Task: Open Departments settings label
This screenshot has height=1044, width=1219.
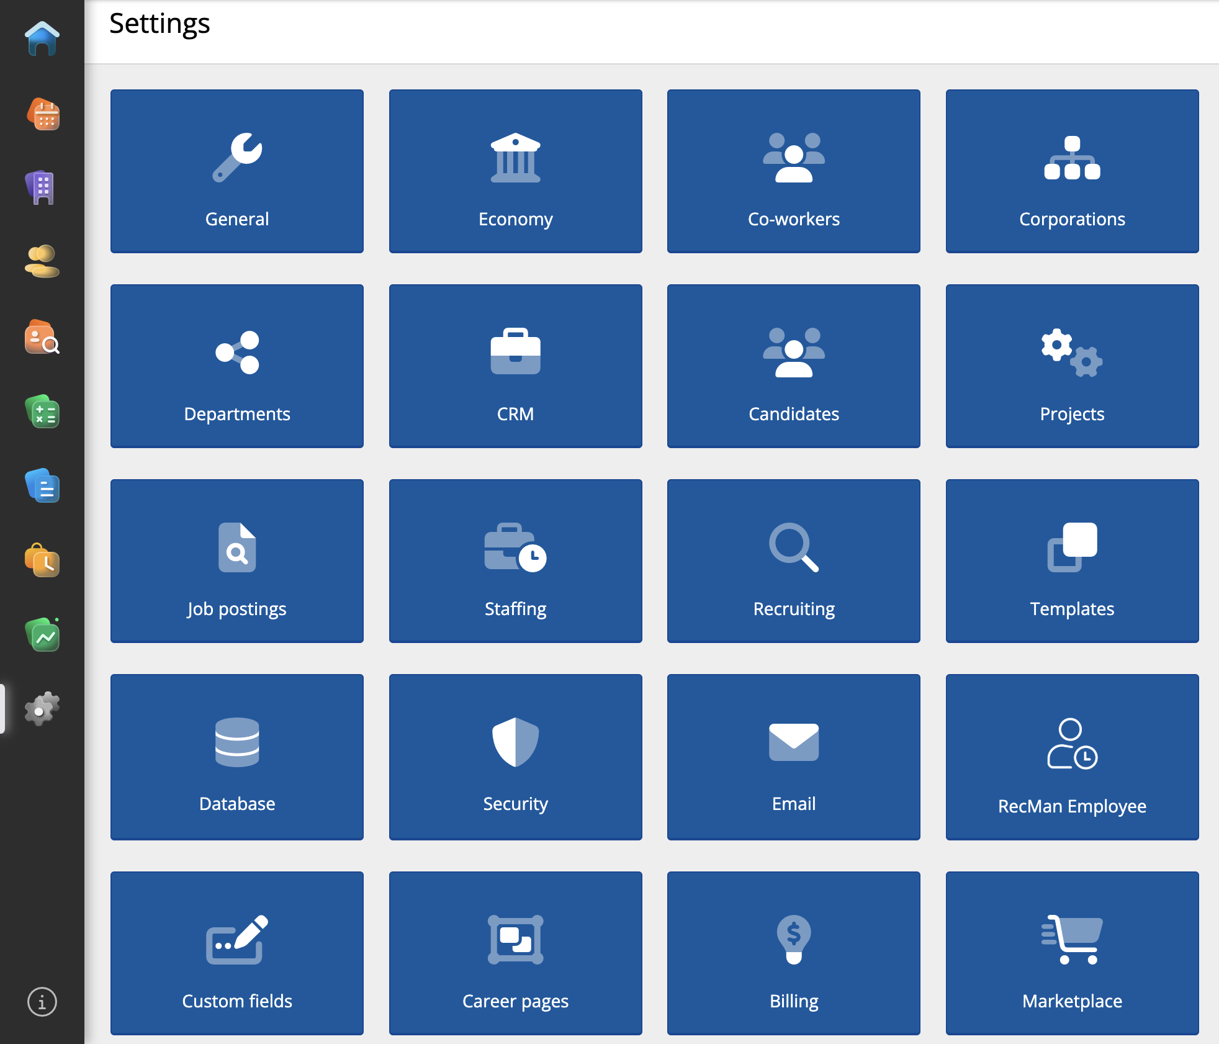Action: (237, 414)
